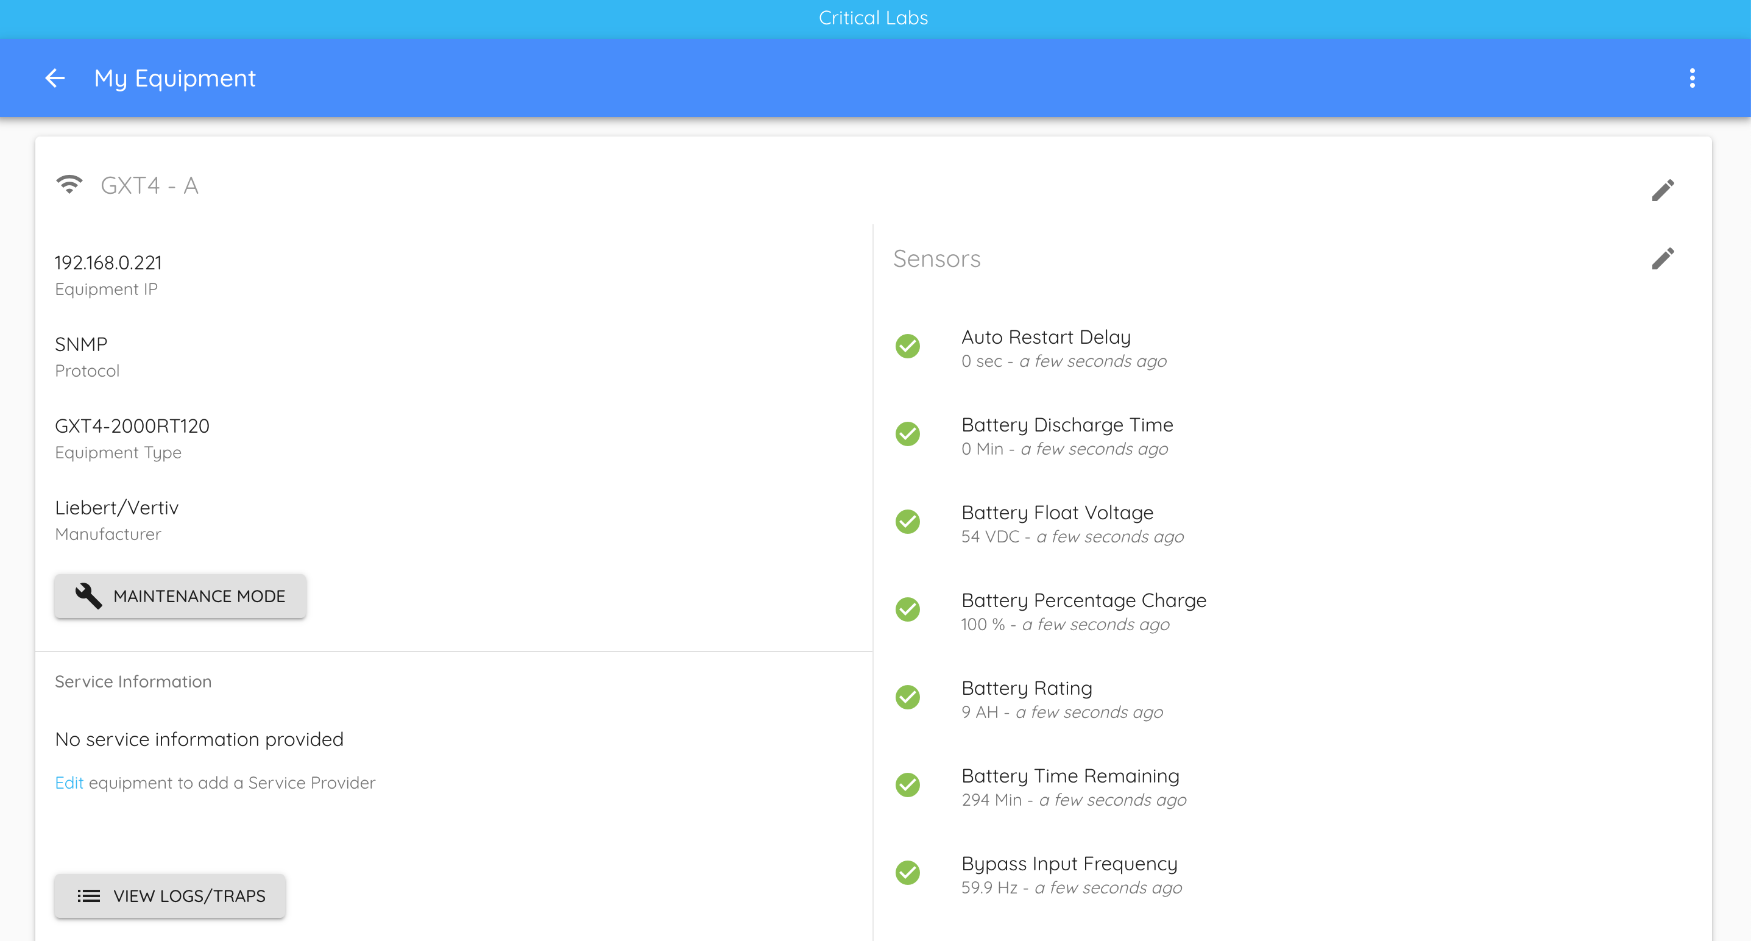Image resolution: width=1751 pixels, height=941 pixels.
Task: Click the back arrow in the header
Action: pyautogui.click(x=54, y=78)
